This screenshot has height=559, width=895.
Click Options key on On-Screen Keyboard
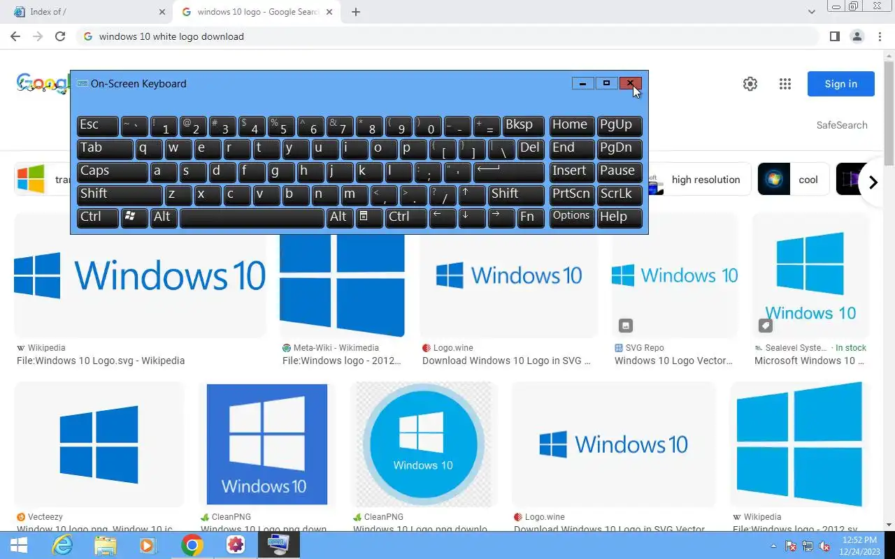pos(572,217)
